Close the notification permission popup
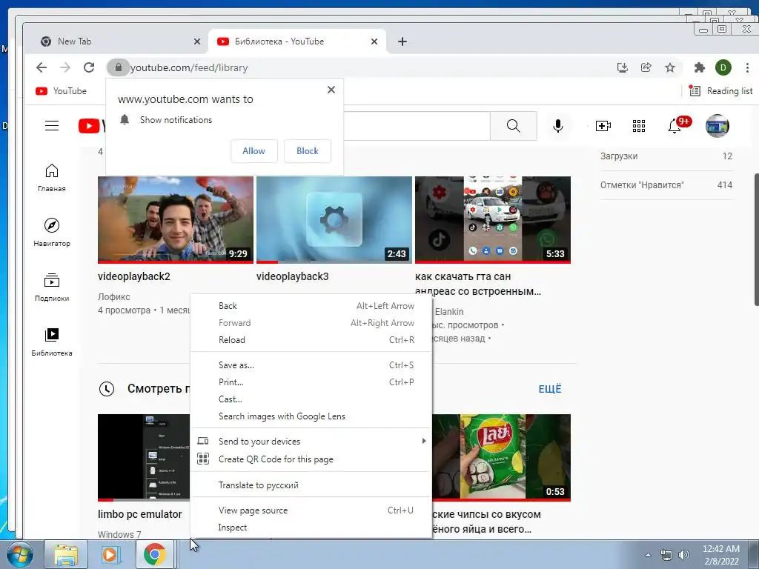759x569 pixels. pos(331,90)
